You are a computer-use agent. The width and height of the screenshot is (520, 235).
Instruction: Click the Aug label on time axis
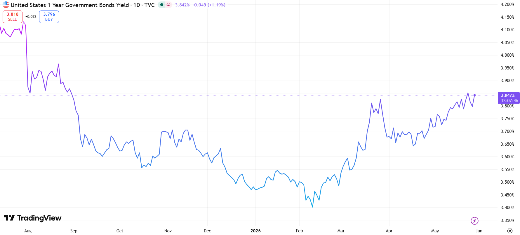(28, 231)
